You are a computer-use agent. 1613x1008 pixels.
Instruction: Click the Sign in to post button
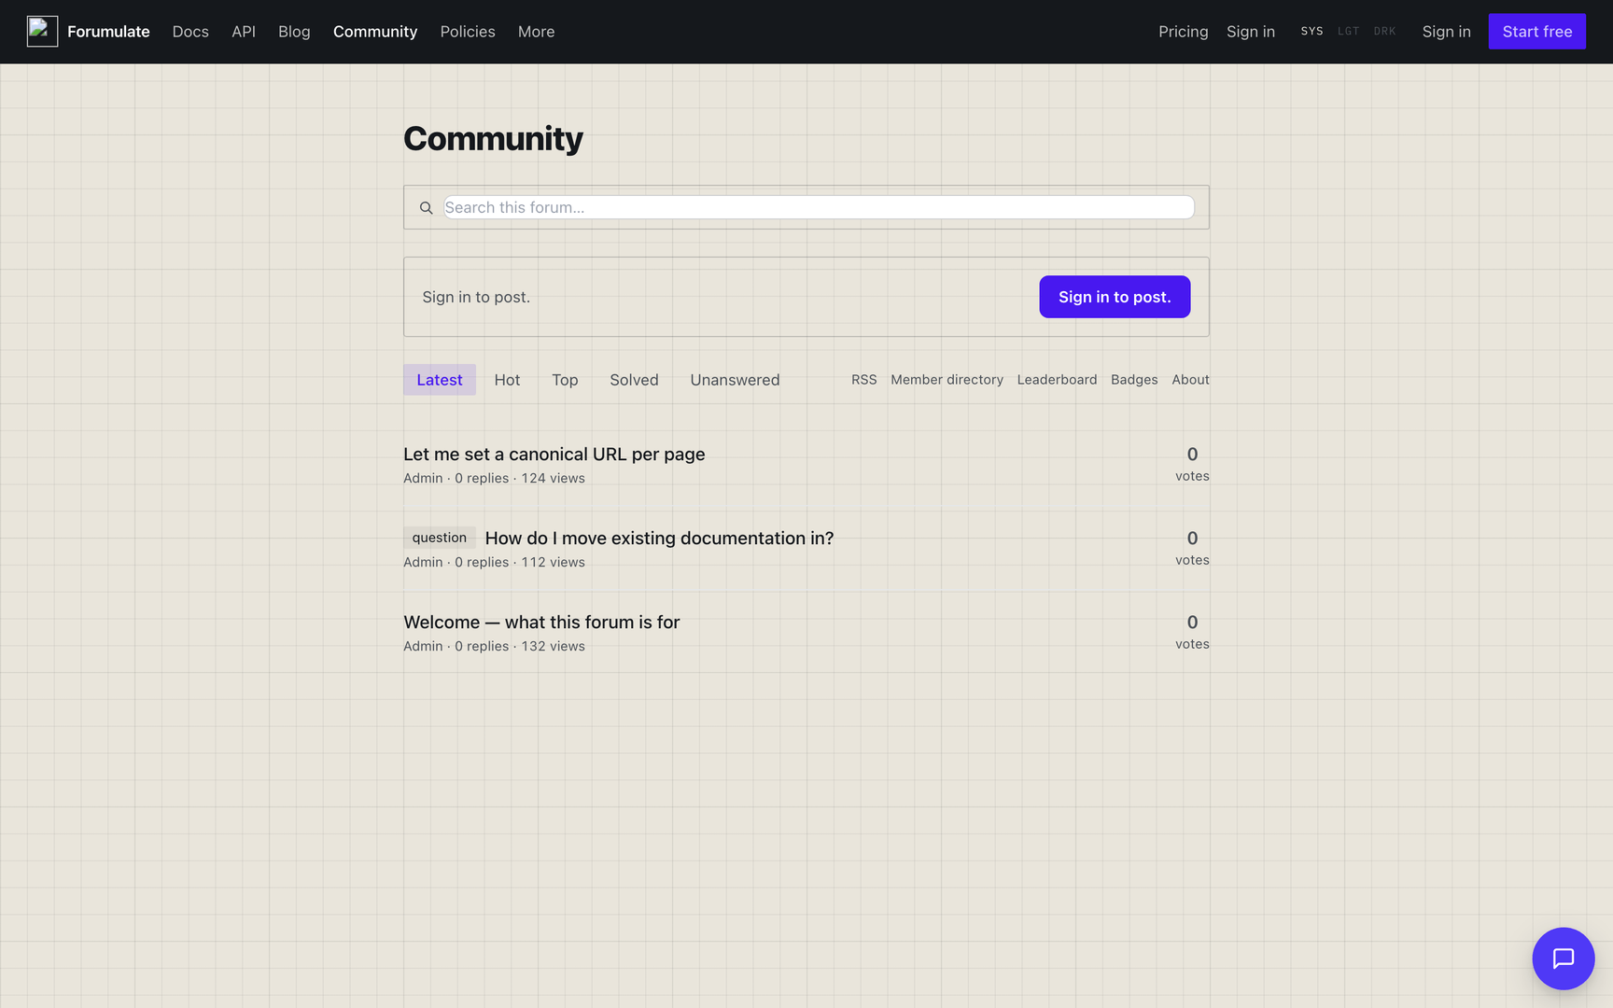click(1115, 297)
